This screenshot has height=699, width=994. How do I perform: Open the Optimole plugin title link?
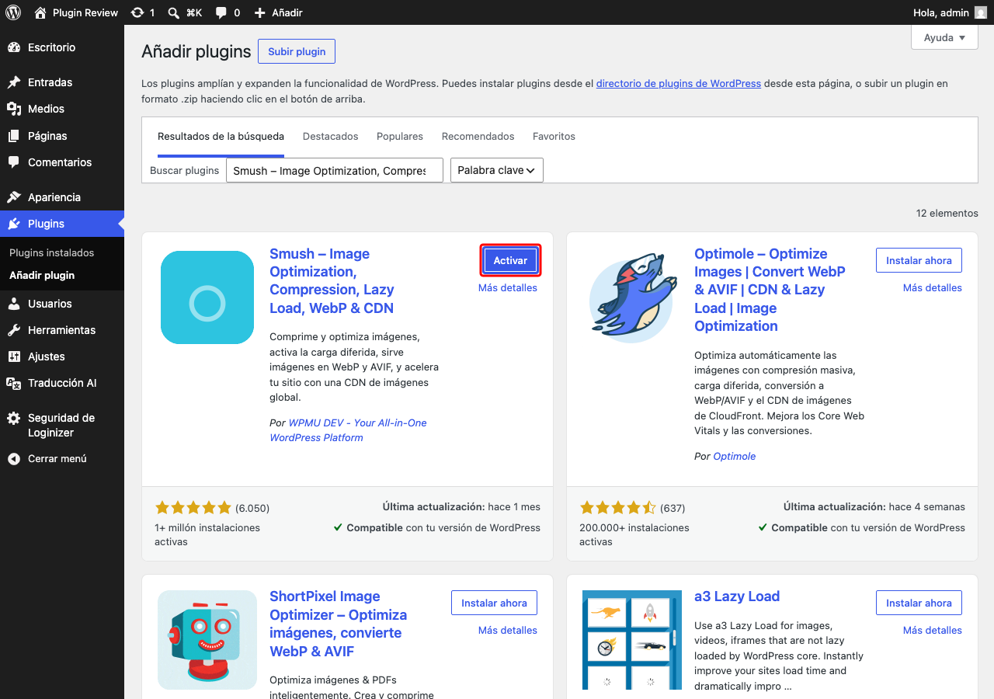click(770, 290)
